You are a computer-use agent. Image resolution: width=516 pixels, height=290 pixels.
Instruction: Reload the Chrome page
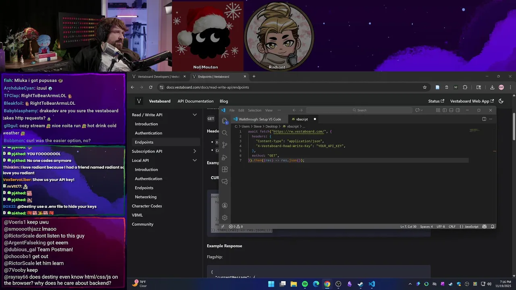click(x=151, y=87)
